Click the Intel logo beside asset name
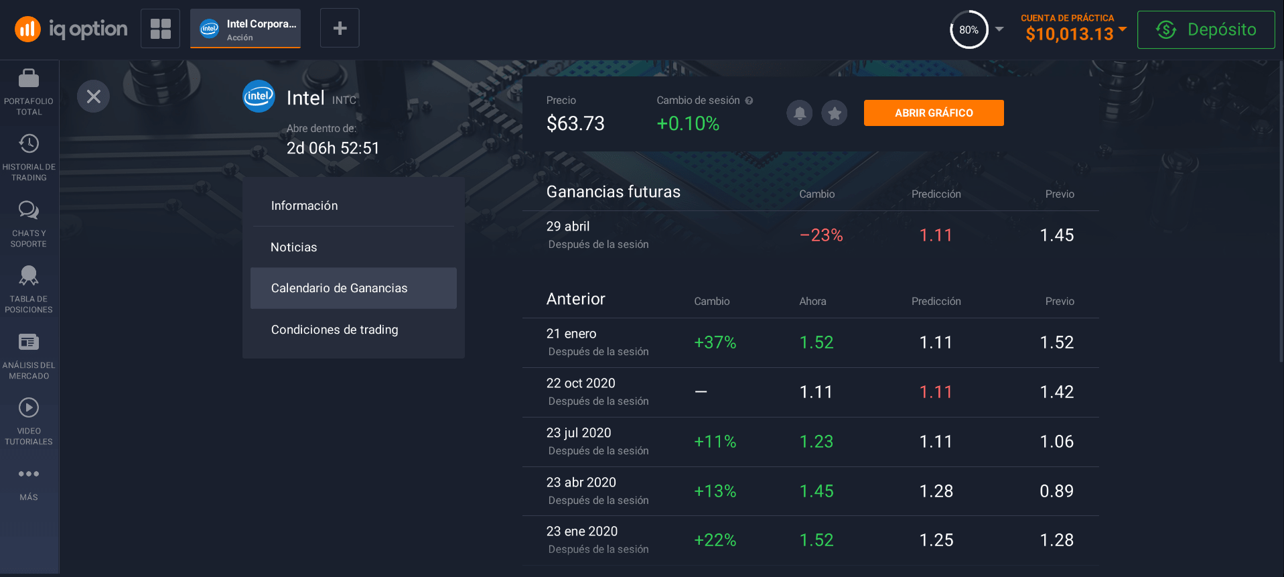 pyautogui.click(x=259, y=97)
